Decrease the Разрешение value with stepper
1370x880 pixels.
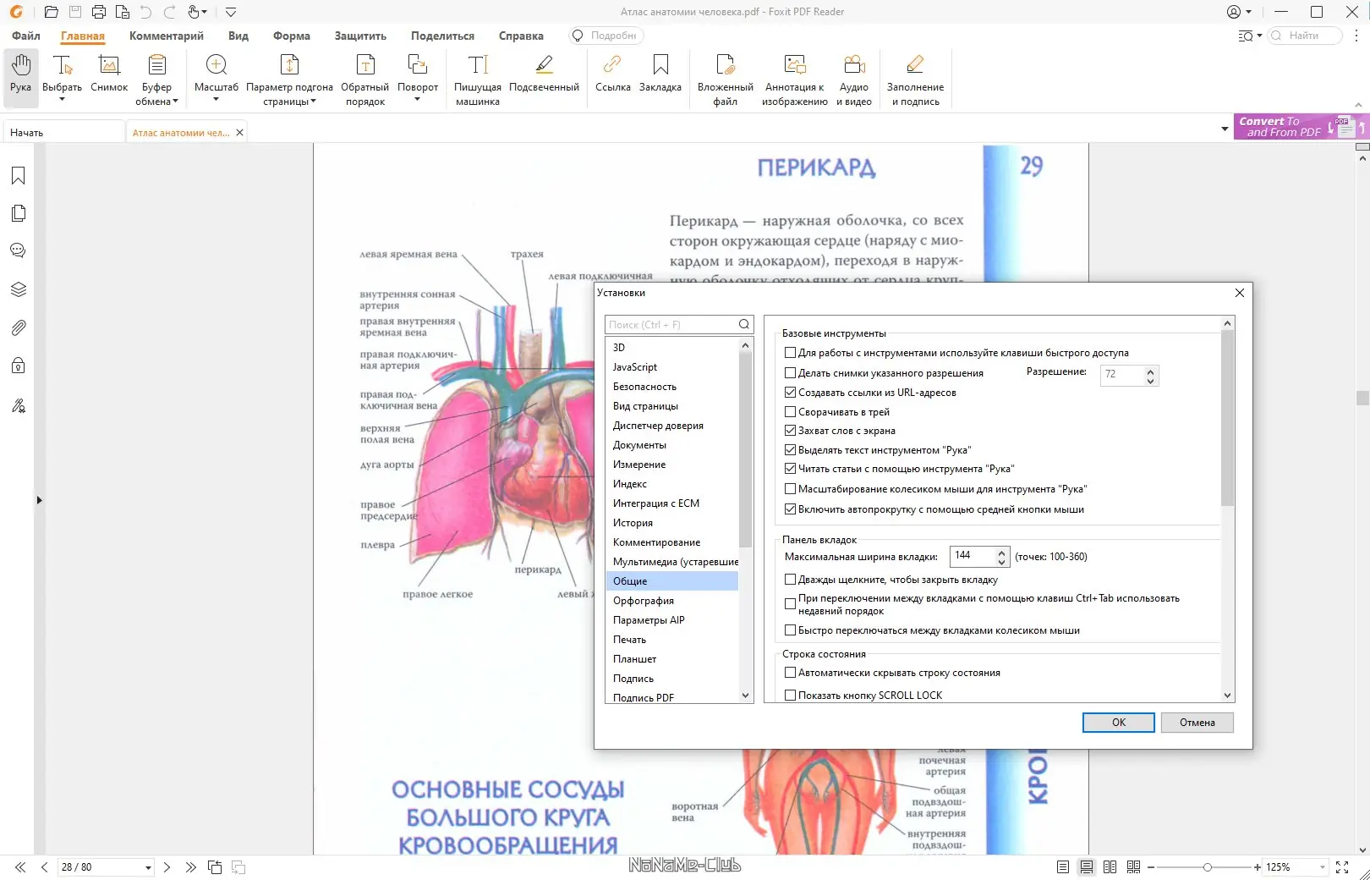pyautogui.click(x=1150, y=382)
